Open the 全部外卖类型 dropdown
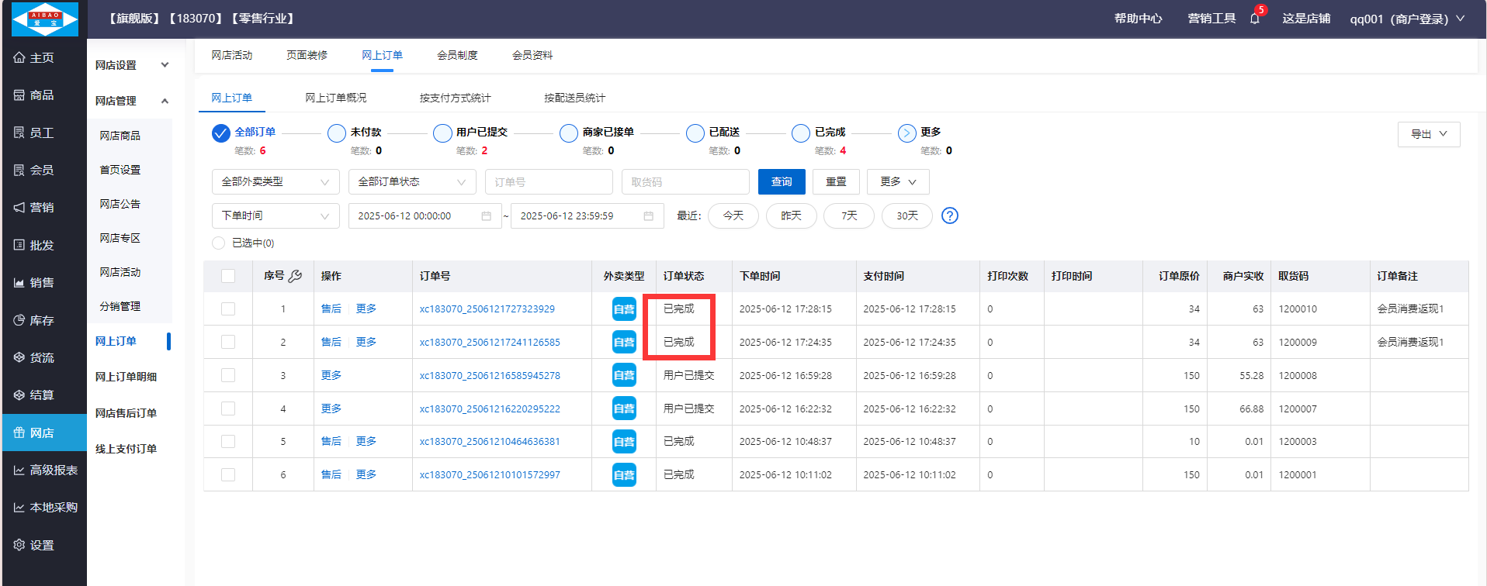 click(275, 181)
